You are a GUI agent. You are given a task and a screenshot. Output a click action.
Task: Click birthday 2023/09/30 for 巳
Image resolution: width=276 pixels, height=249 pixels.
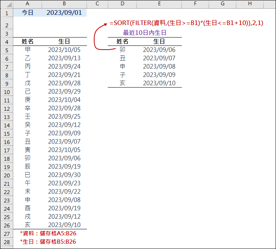[x=64, y=175]
